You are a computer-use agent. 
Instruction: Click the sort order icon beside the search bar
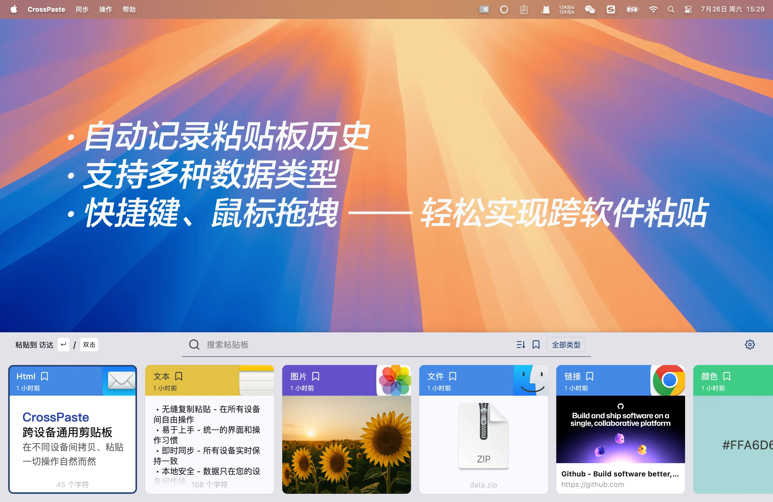click(x=521, y=345)
